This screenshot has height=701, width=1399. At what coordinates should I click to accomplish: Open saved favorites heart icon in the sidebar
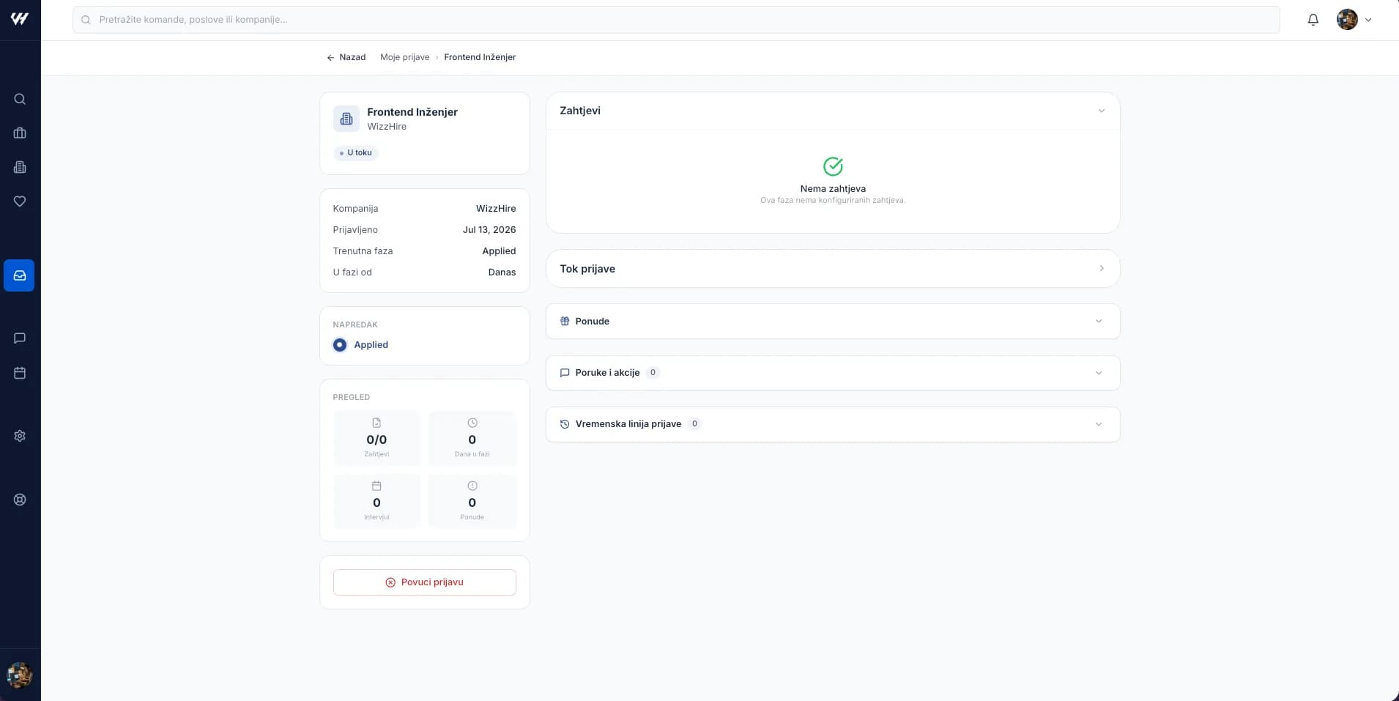20,201
